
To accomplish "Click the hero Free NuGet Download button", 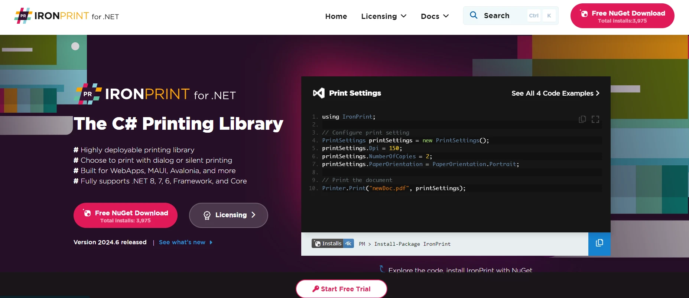I will (126, 215).
